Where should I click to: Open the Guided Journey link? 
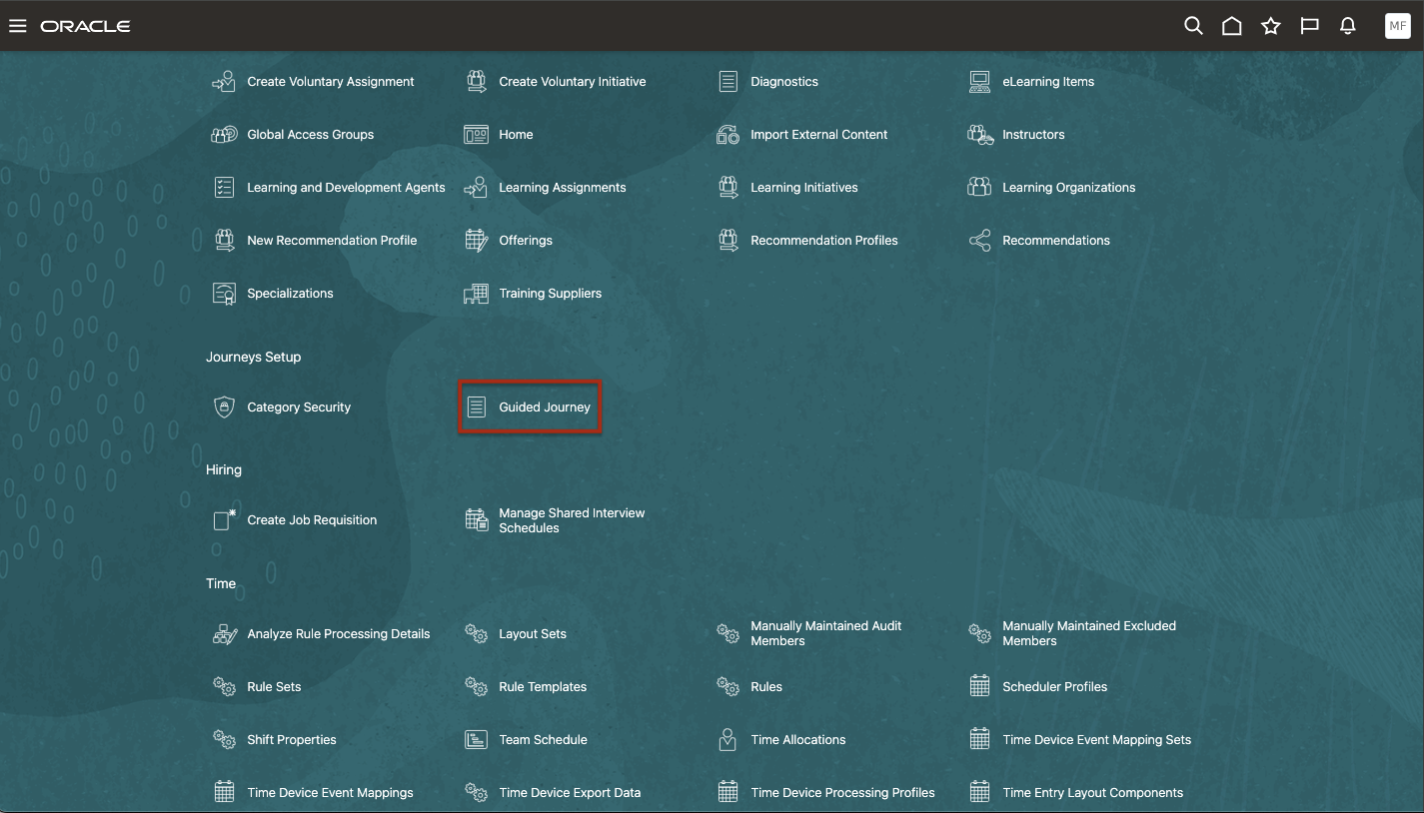coord(545,407)
